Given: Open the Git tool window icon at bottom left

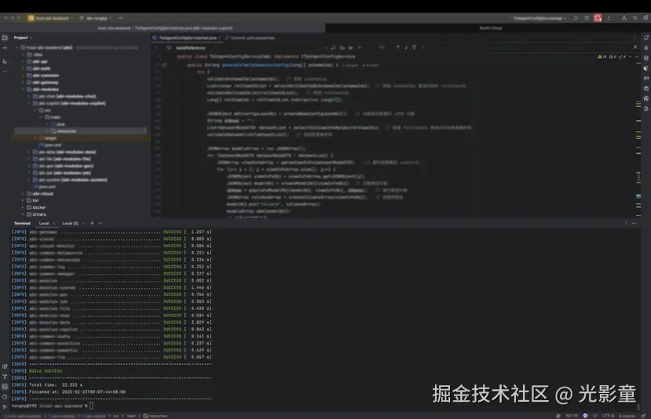Looking at the screenshot, I should 5,407.
